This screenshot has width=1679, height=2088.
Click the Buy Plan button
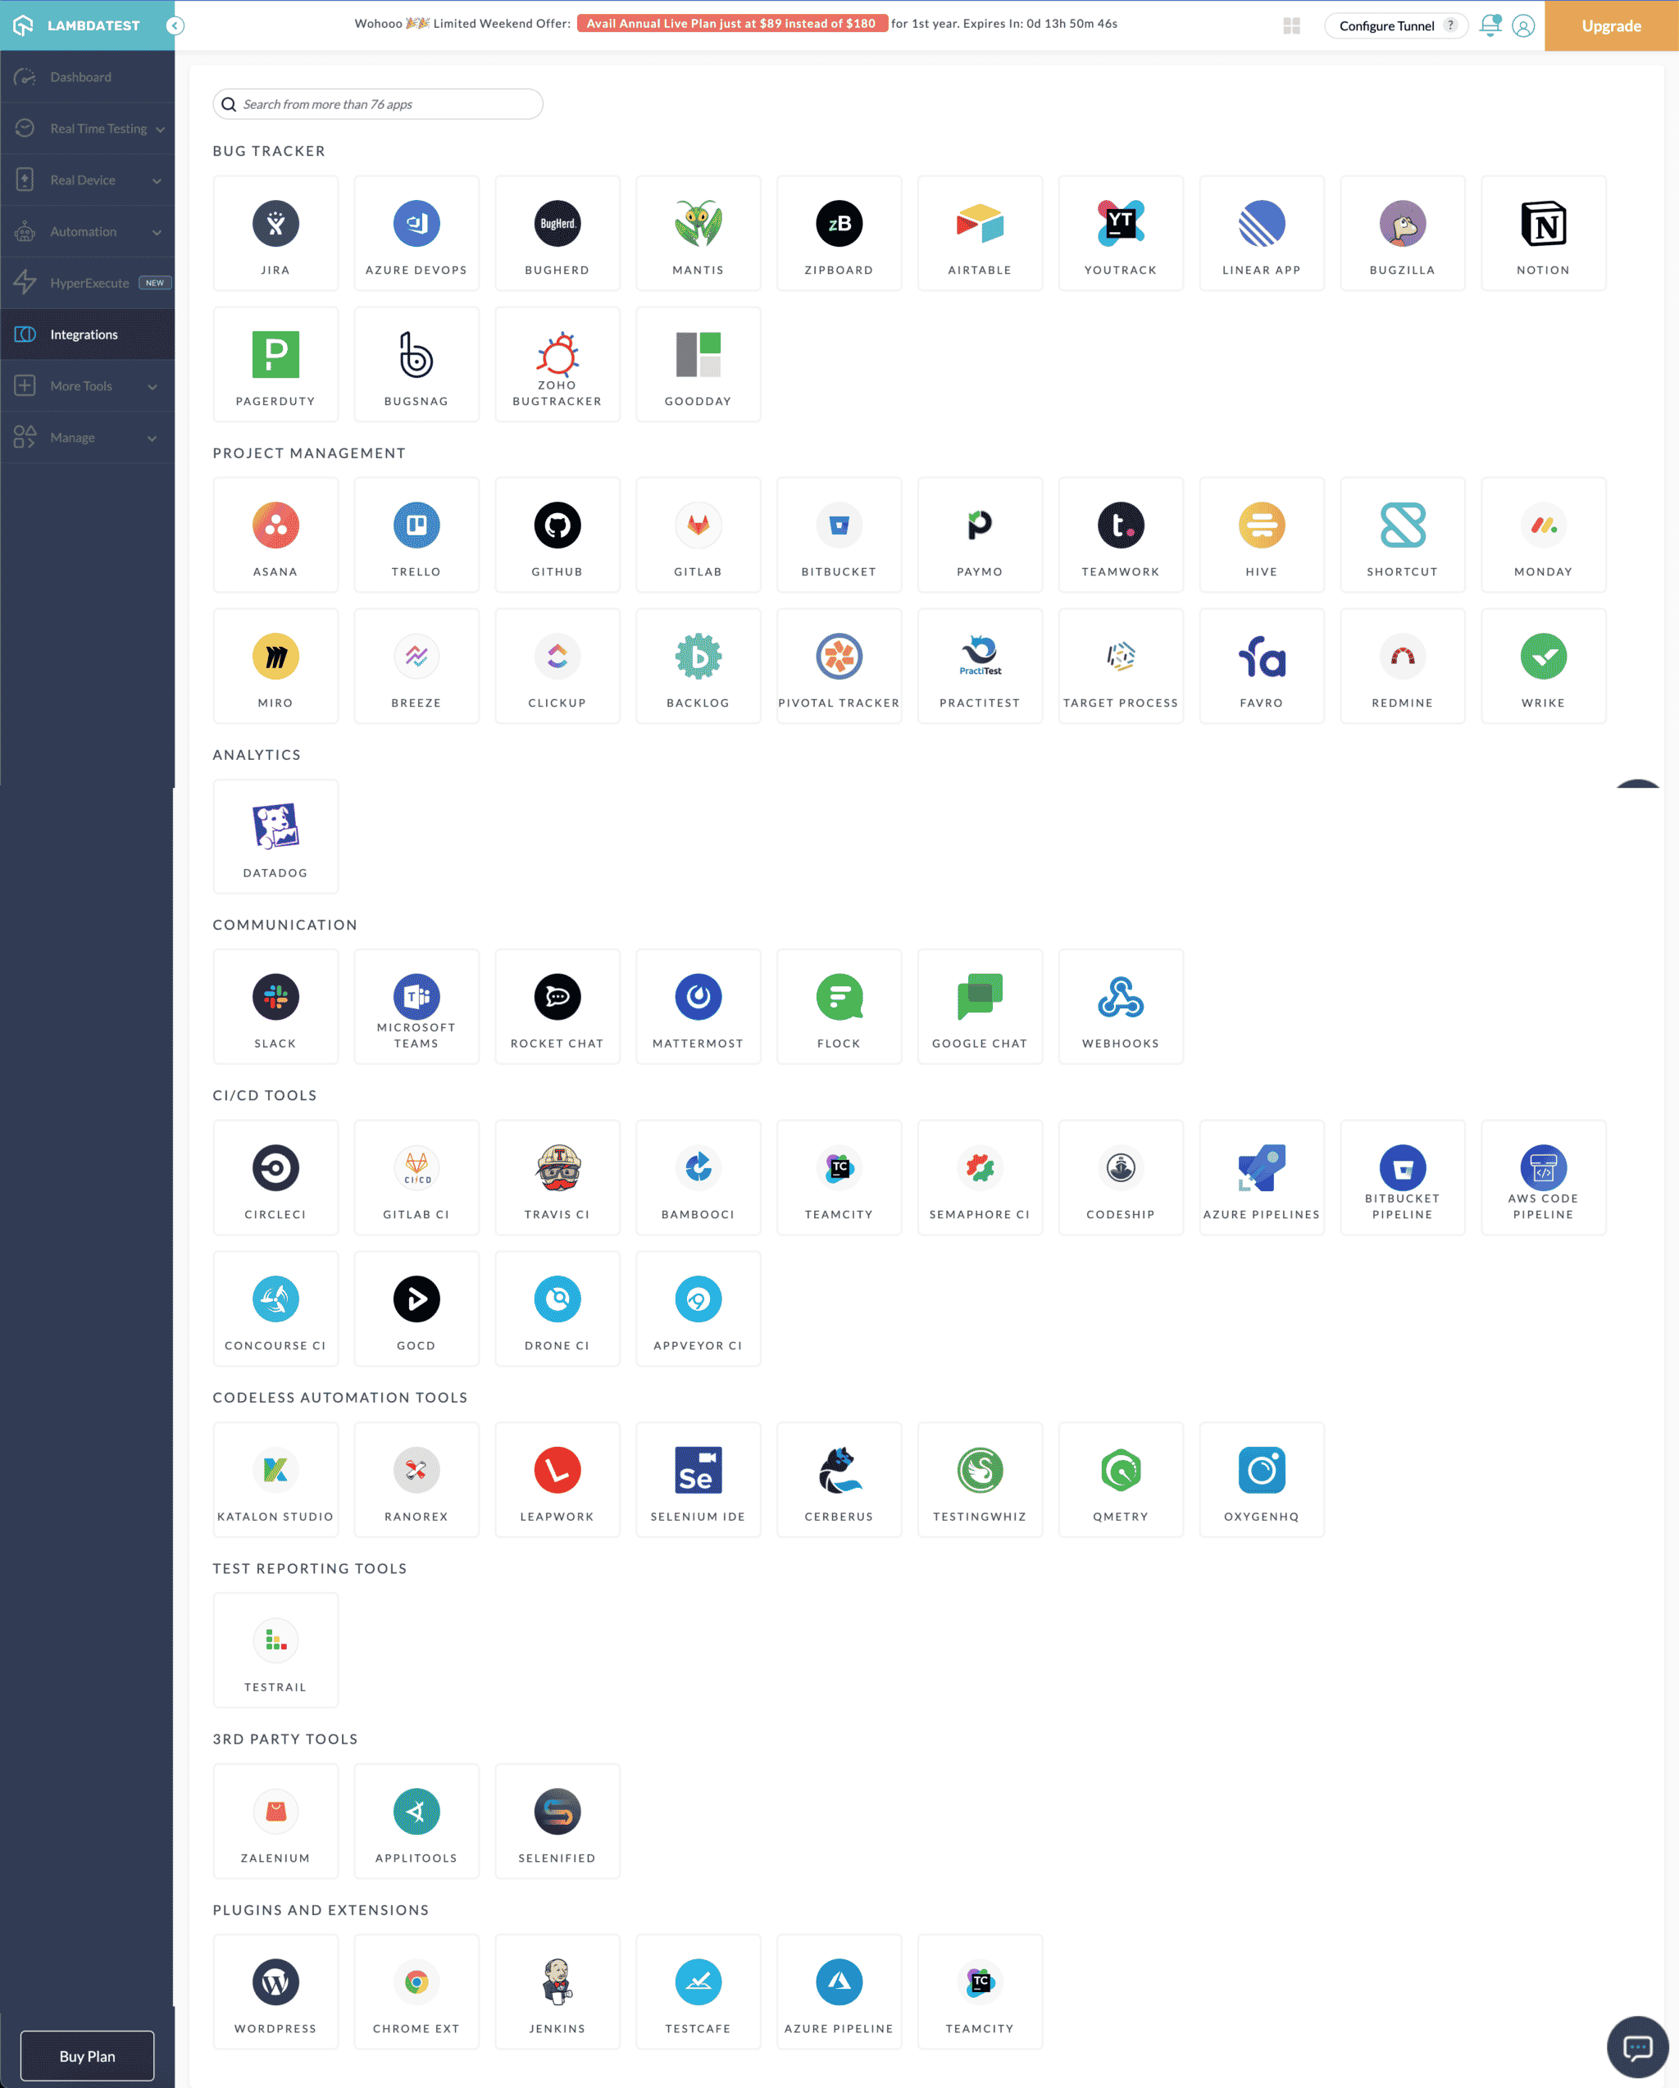[x=88, y=2055]
